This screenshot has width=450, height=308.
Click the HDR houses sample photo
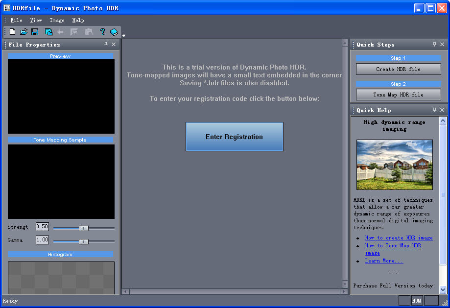pos(394,165)
